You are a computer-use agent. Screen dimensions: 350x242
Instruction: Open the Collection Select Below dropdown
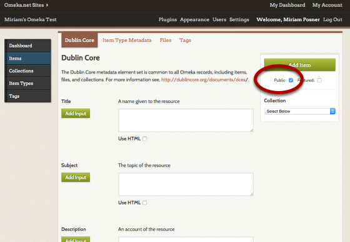(x=300, y=111)
